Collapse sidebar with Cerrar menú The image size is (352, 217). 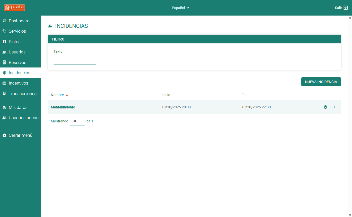click(20, 135)
